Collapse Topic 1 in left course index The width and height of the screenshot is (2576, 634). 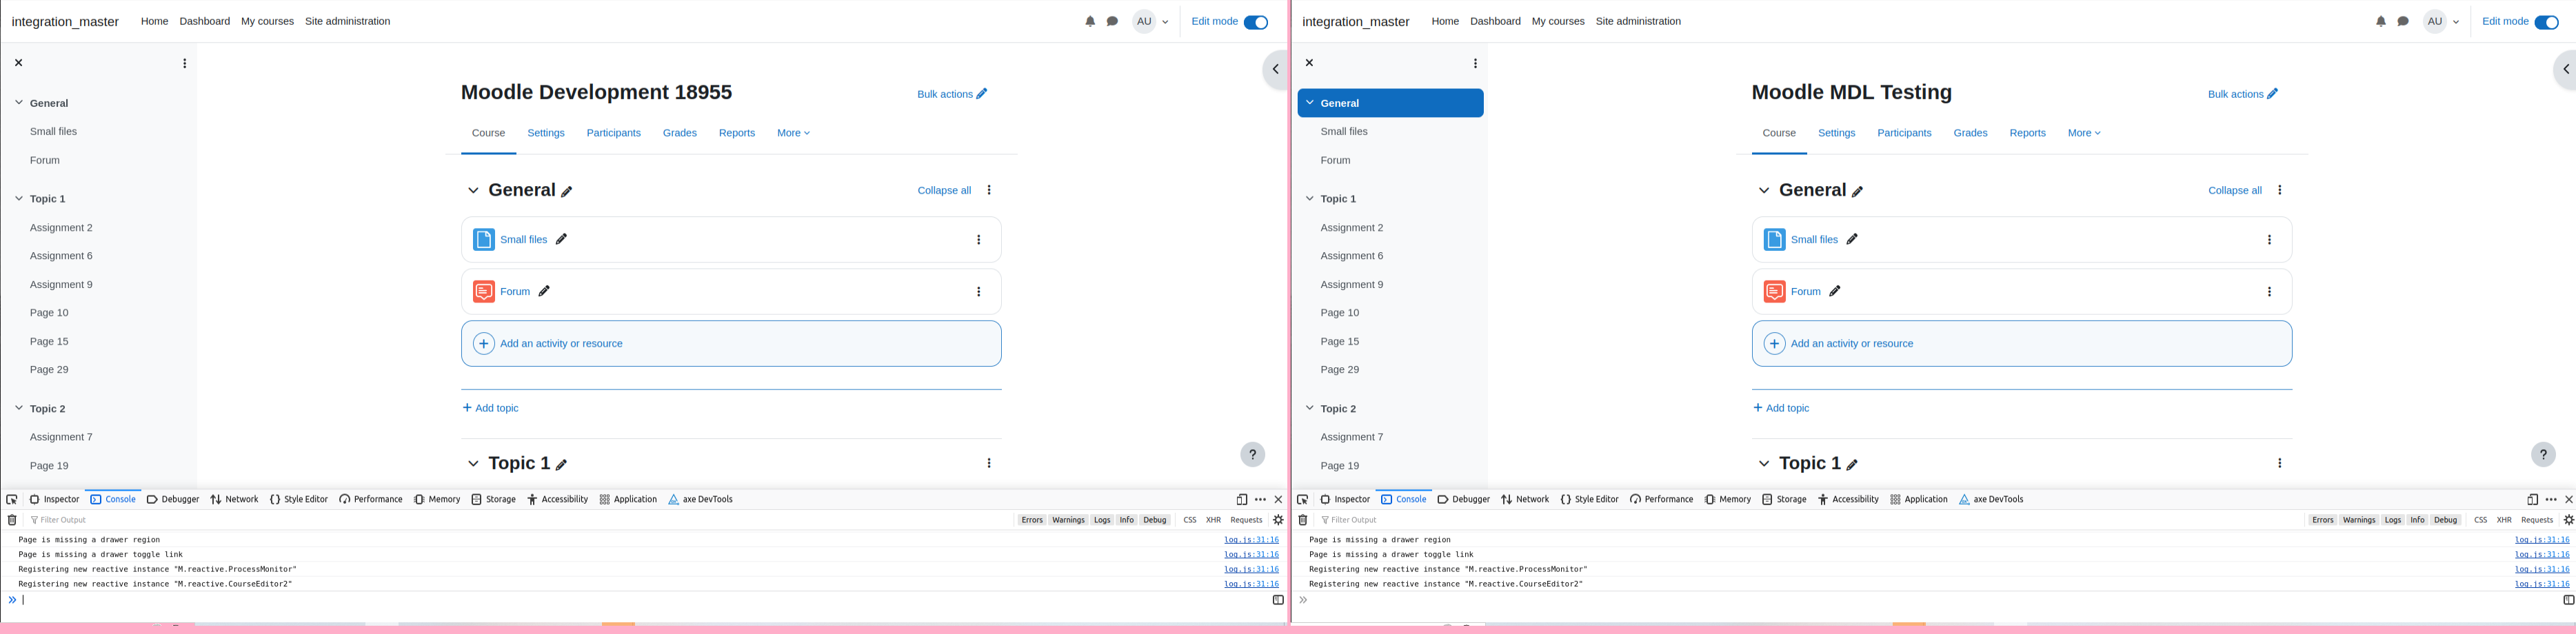pos(18,198)
